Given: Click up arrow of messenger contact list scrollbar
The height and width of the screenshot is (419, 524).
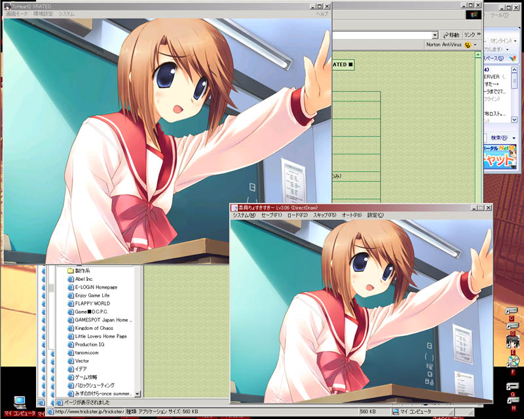Looking at the screenshot, I should tap(514, 70).
